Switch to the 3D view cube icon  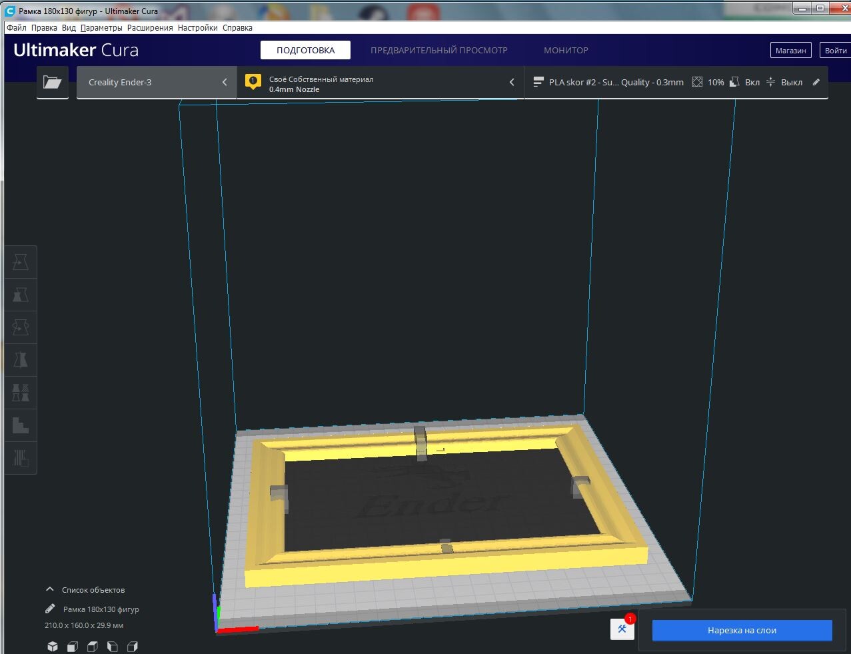(x=53, y=646)
